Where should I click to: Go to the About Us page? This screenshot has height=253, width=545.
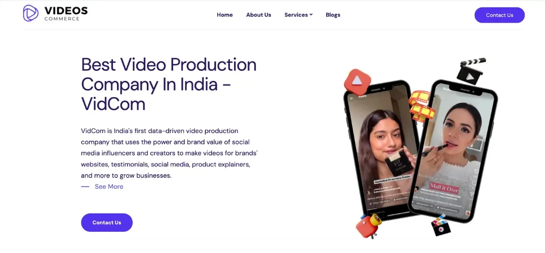click(x=259, y=15)
